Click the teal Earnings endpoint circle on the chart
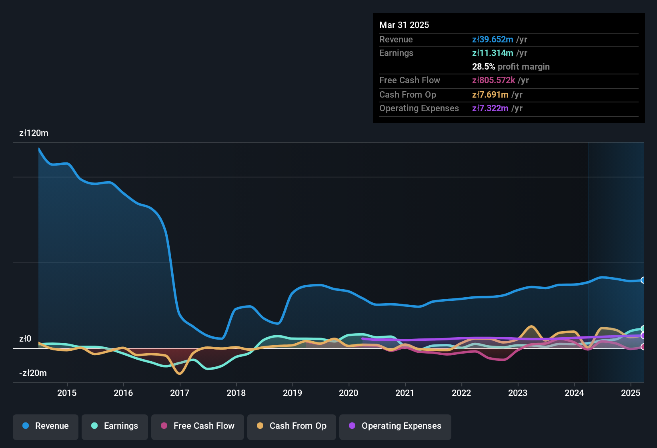This screenshot has height=448, width=657. 643,329
